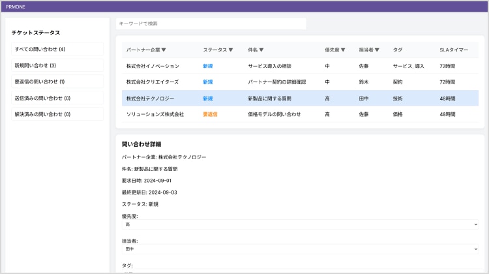Filter by 新規問い合わせ (3)

[x=57, y=66]
